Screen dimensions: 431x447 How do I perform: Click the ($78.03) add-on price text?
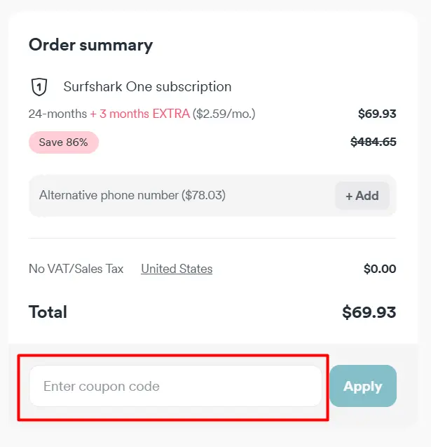[x=203, y=195]
